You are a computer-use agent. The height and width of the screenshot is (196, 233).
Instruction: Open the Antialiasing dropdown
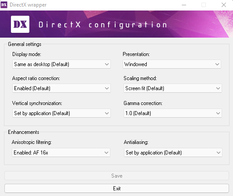pyautogui.click(x=173, y=153)
